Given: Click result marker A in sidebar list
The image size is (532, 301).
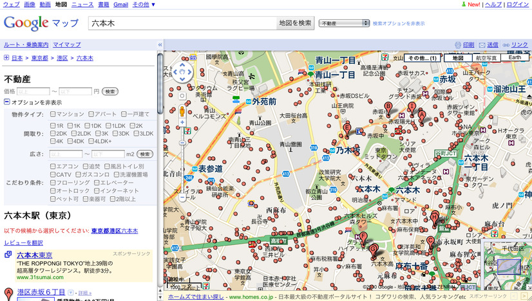Looking at the screenshot, I should 8,293.
